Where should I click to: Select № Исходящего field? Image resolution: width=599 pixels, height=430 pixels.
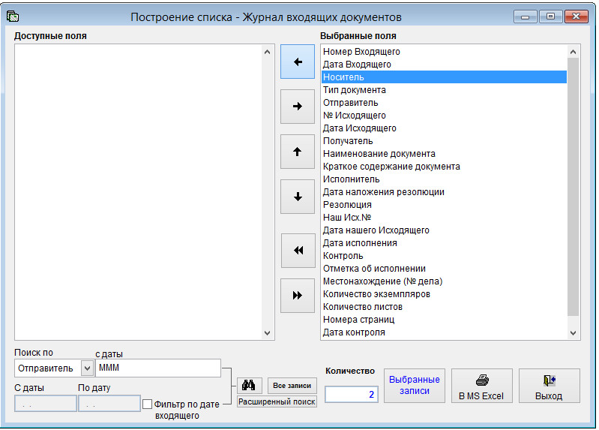444,115
